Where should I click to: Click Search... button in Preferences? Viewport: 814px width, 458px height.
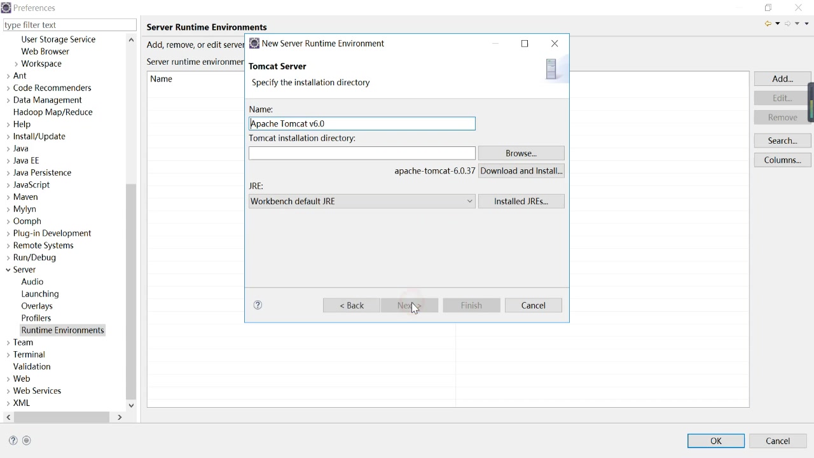click(x=782, y=141)
